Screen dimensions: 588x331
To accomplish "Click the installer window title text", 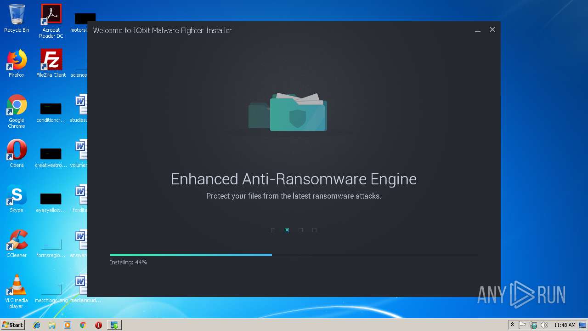I will click(163, 30).
